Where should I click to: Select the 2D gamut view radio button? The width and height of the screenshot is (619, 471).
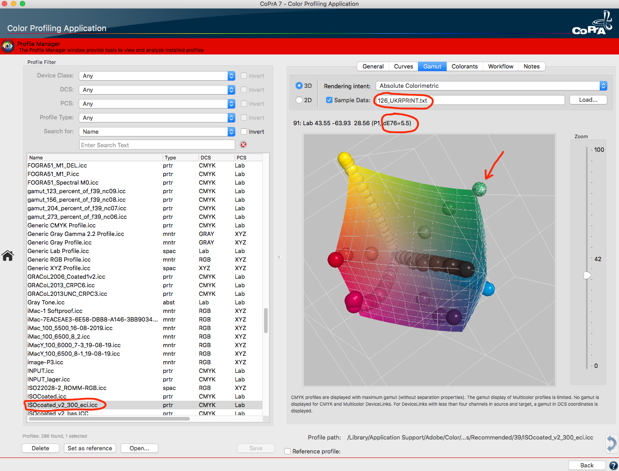click(299, 100)
